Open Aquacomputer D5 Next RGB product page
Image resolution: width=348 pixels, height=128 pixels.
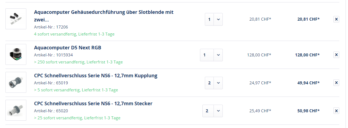point(67,48)
